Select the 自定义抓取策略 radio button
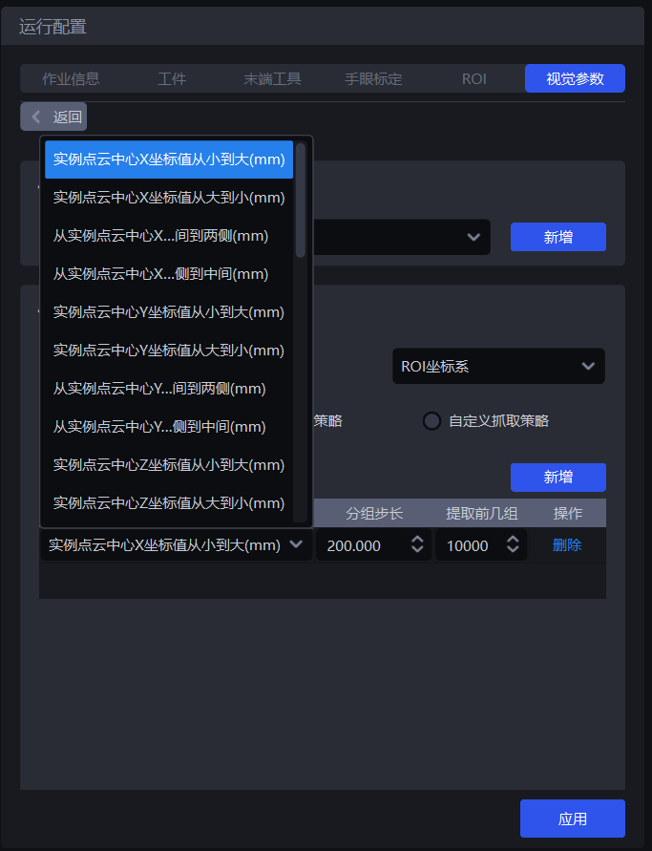The height and width of the screenshot is (851, 652). click(432, 421)
